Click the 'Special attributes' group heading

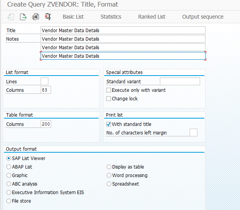coord(124,72)
